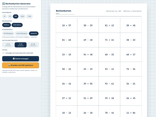The width and height of the screenshot is (156, 117).
Task: Click the card 54 + 40
Action: [88, 55]
